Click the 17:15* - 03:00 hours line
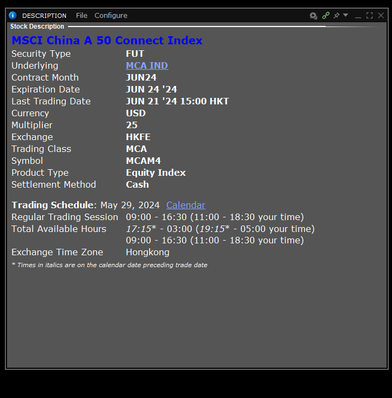 click(x=220, y=229)
